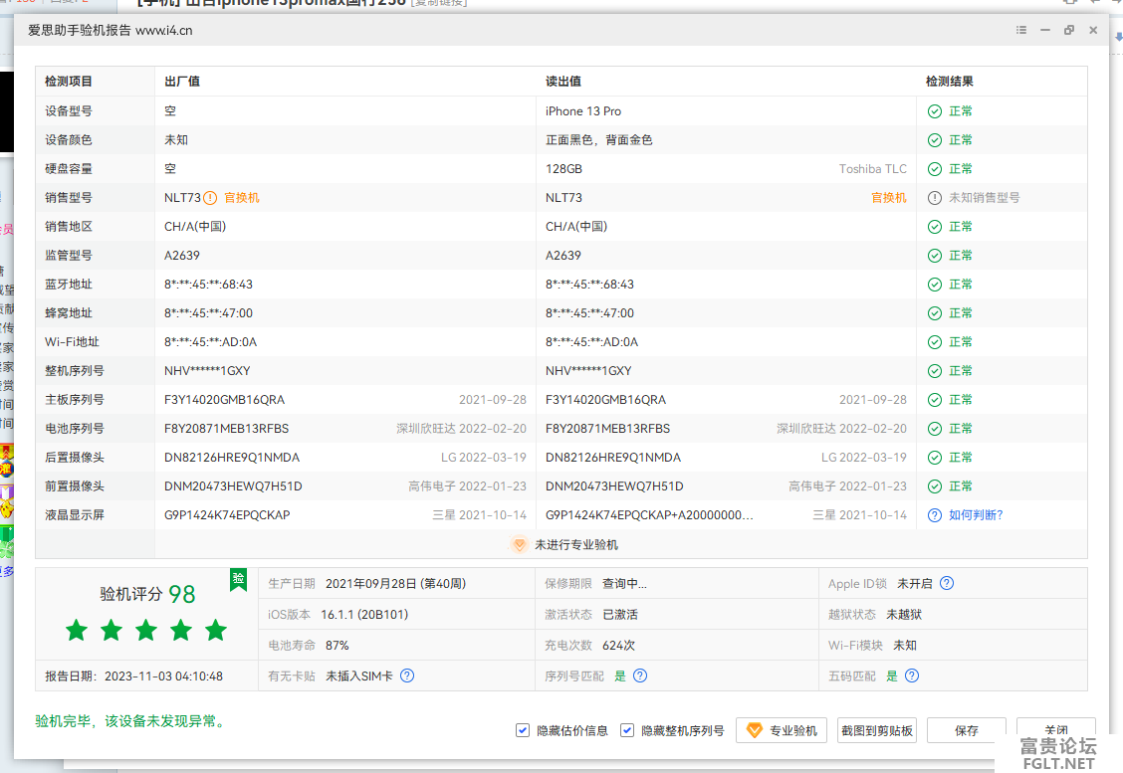Toggle the 隐藏估价信息 checkbox

(523, 730)
